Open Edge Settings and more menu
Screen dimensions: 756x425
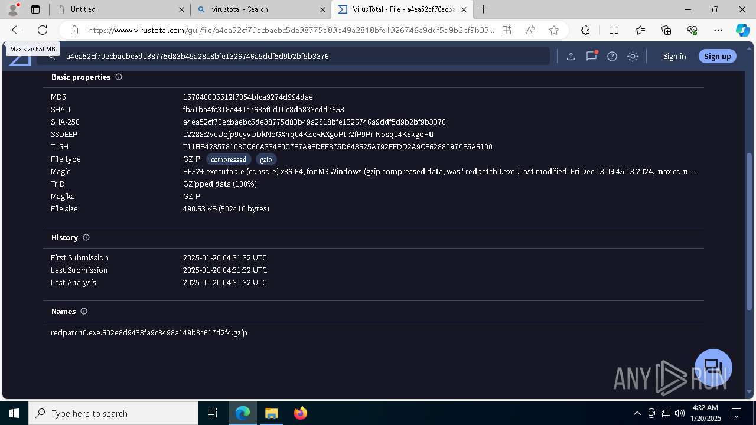[718, 30]
